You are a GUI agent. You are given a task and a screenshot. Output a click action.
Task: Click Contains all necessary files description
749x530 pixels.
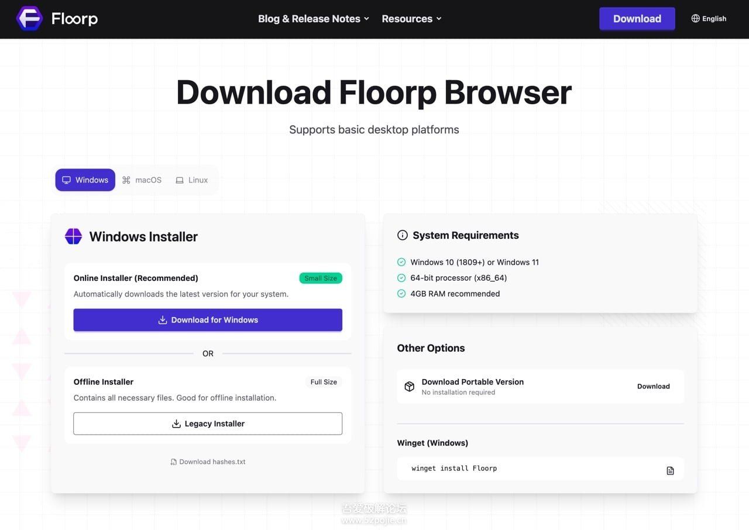click(175, 398)
